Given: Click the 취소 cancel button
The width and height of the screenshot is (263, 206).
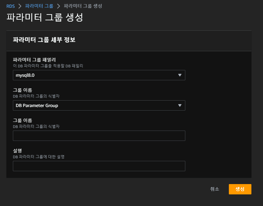Looking at the screenshot, I should point(215,189).
